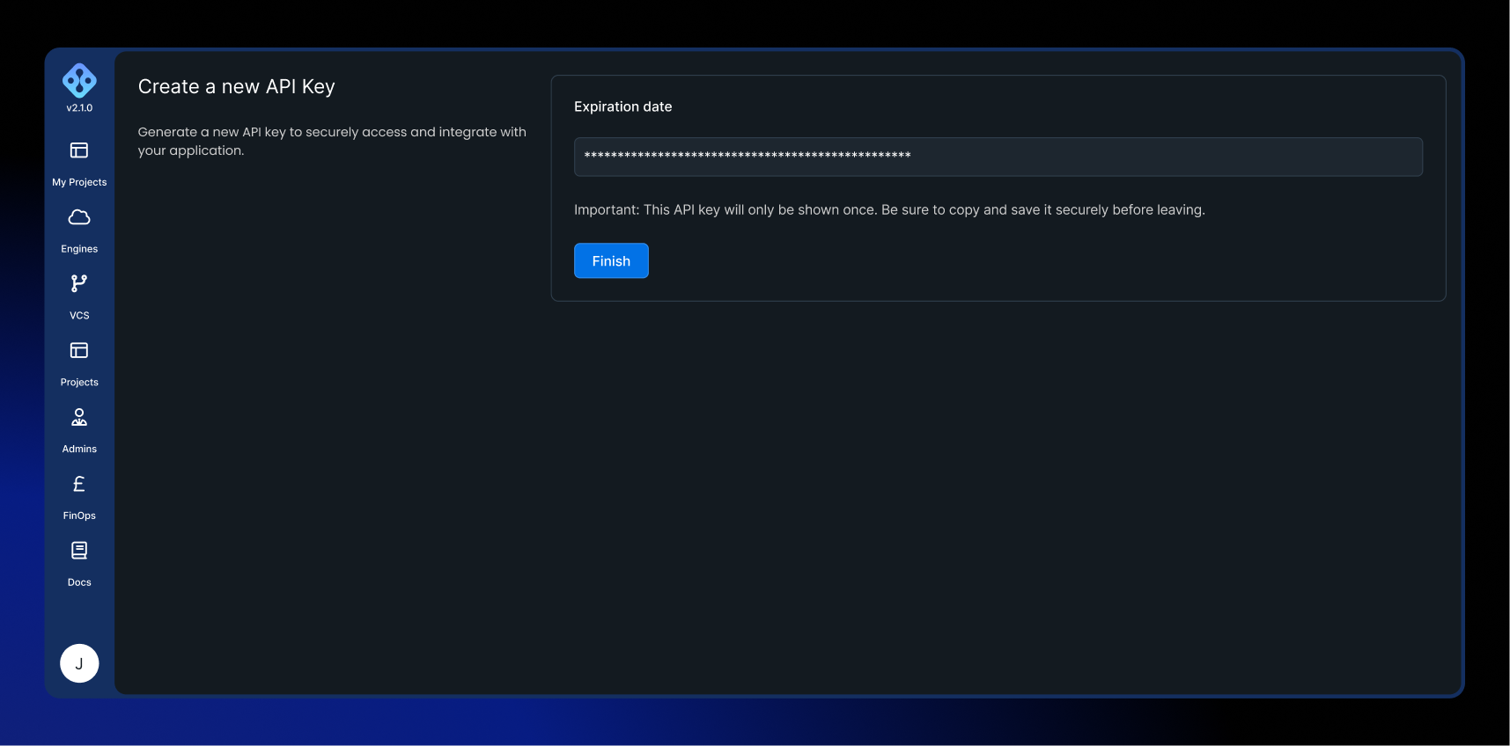Open the Docs book icon

(x=79, y=551)
